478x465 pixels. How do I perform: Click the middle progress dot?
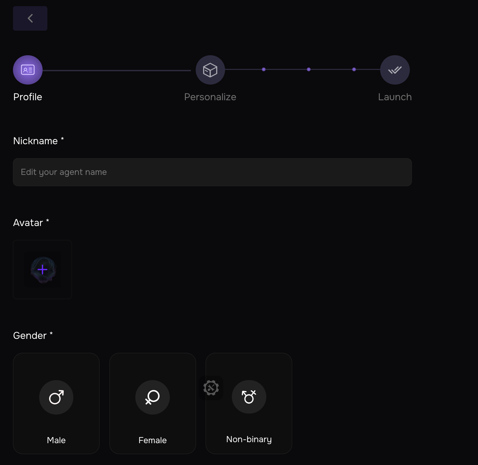click(x=309, y=70)
